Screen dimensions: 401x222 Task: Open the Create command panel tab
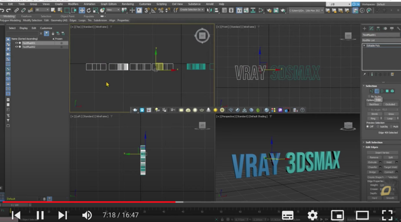click(x=365, y=28)
